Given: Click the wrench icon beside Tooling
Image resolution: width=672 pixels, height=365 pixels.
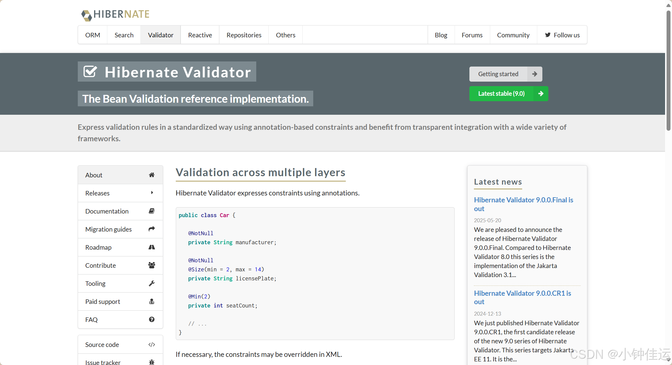Looking at the screenshot, I should tap(152, 283).
